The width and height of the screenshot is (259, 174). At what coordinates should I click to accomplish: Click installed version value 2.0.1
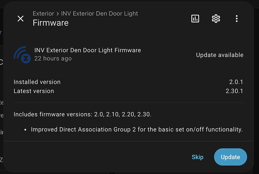(236, 82)
